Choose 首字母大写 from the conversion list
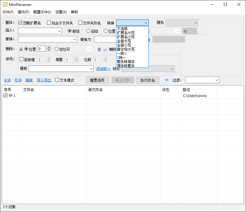246x212 pixels. 132,49
